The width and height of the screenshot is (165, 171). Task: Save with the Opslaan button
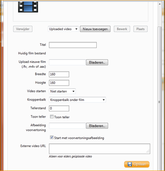[x=137, y=164]
